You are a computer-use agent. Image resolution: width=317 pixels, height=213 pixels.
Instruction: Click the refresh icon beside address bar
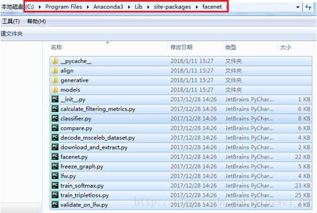308,7
